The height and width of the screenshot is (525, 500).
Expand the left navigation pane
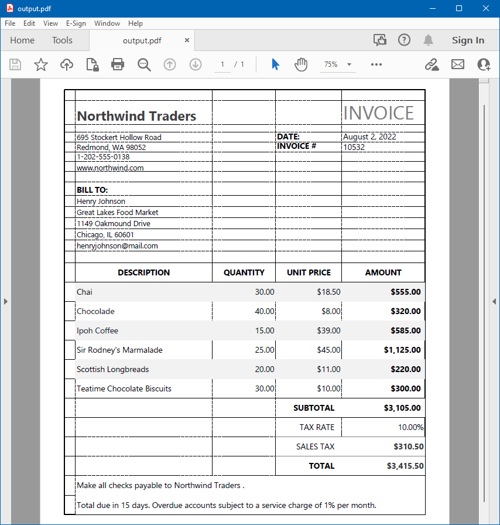[6, 301]
